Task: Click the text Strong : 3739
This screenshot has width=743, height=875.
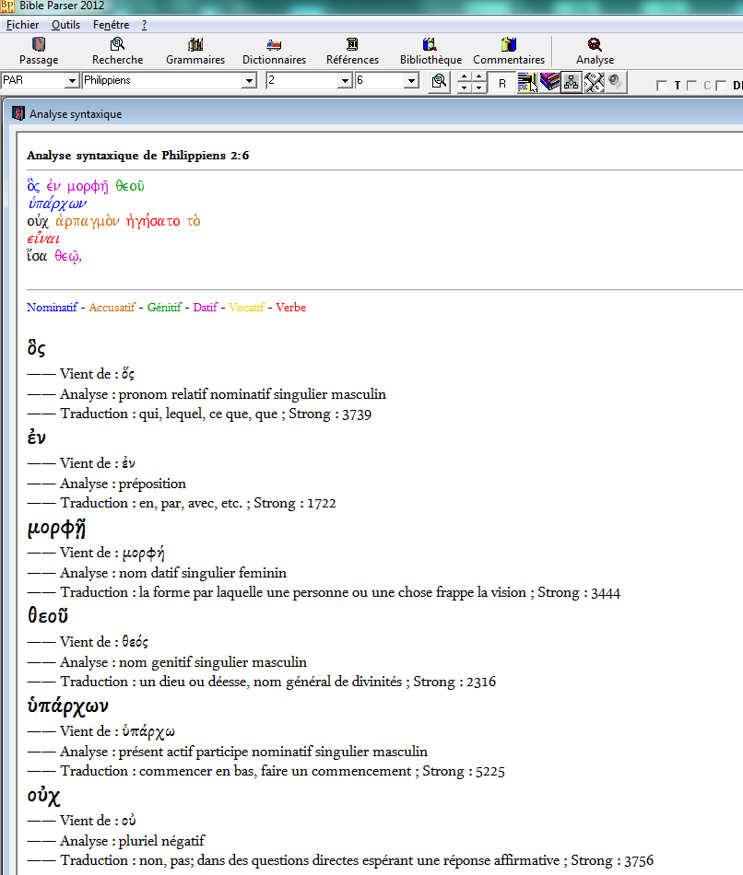Action: 330,414
